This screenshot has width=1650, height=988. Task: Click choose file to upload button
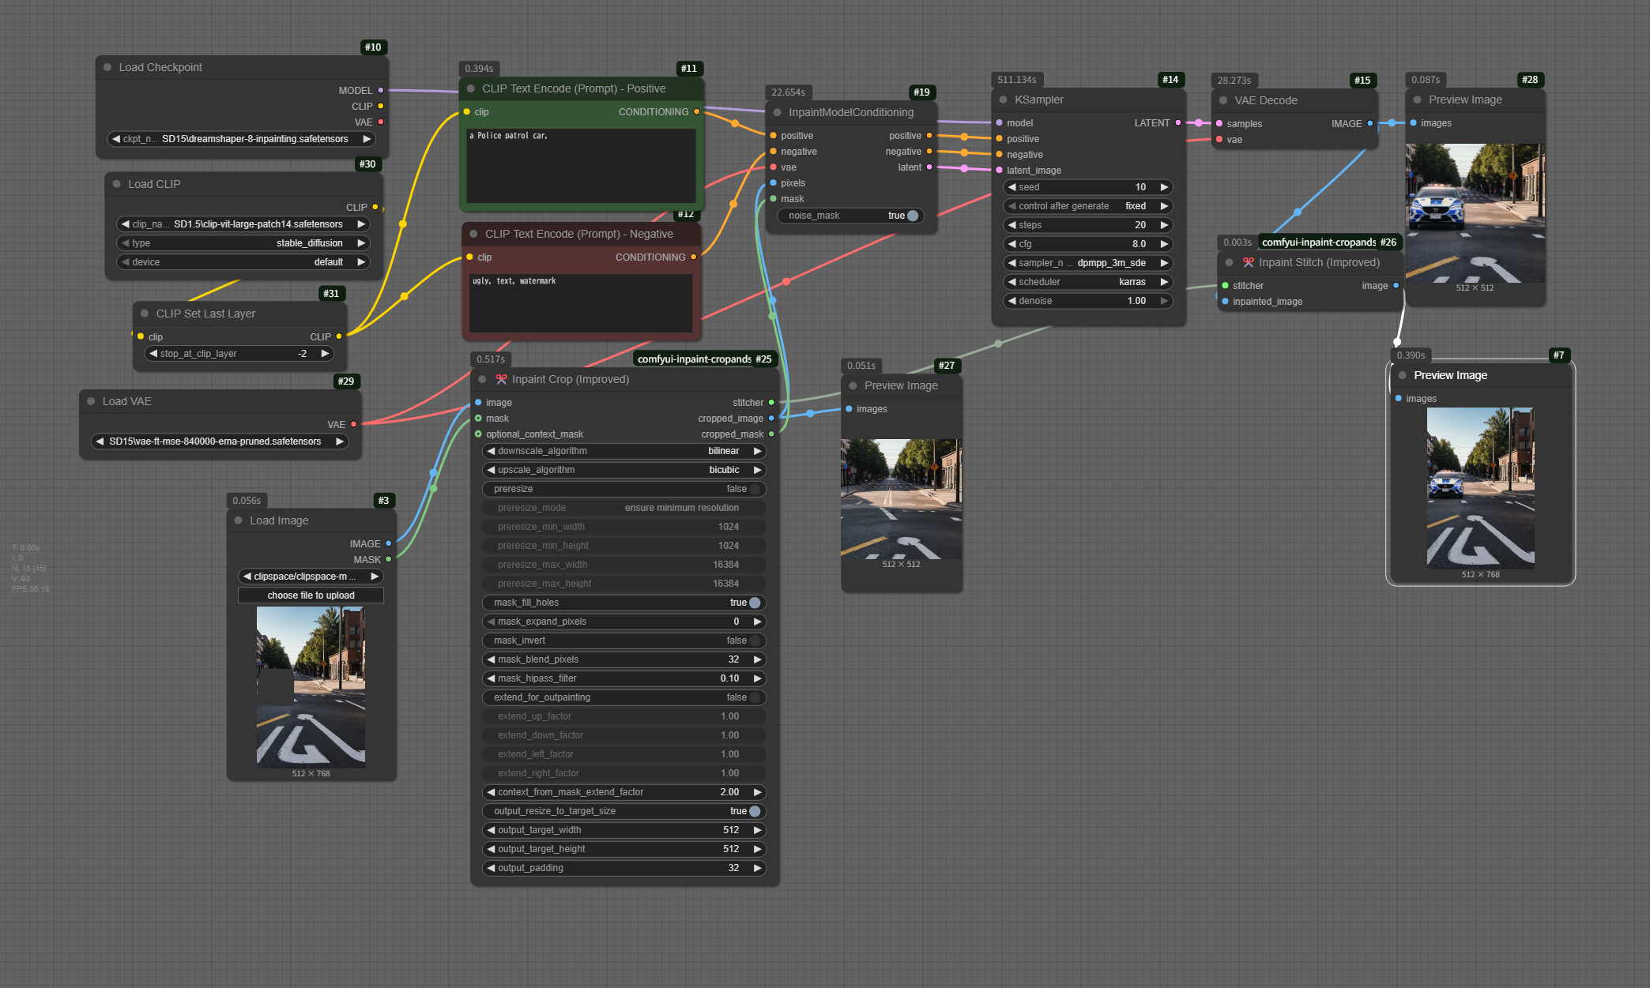coord(311,596)
